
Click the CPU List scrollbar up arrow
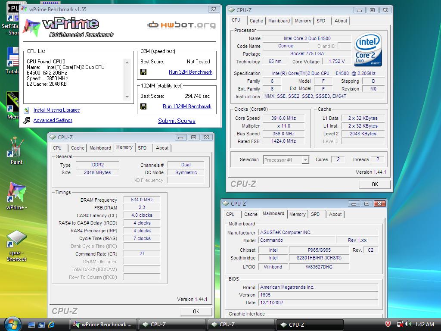pos(127,62)
